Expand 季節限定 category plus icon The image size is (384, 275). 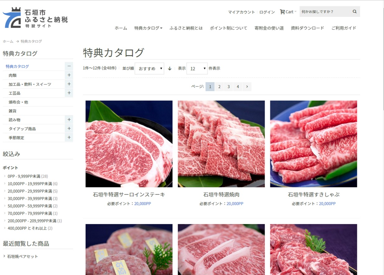pyautogui.click(x=69, y=137)
